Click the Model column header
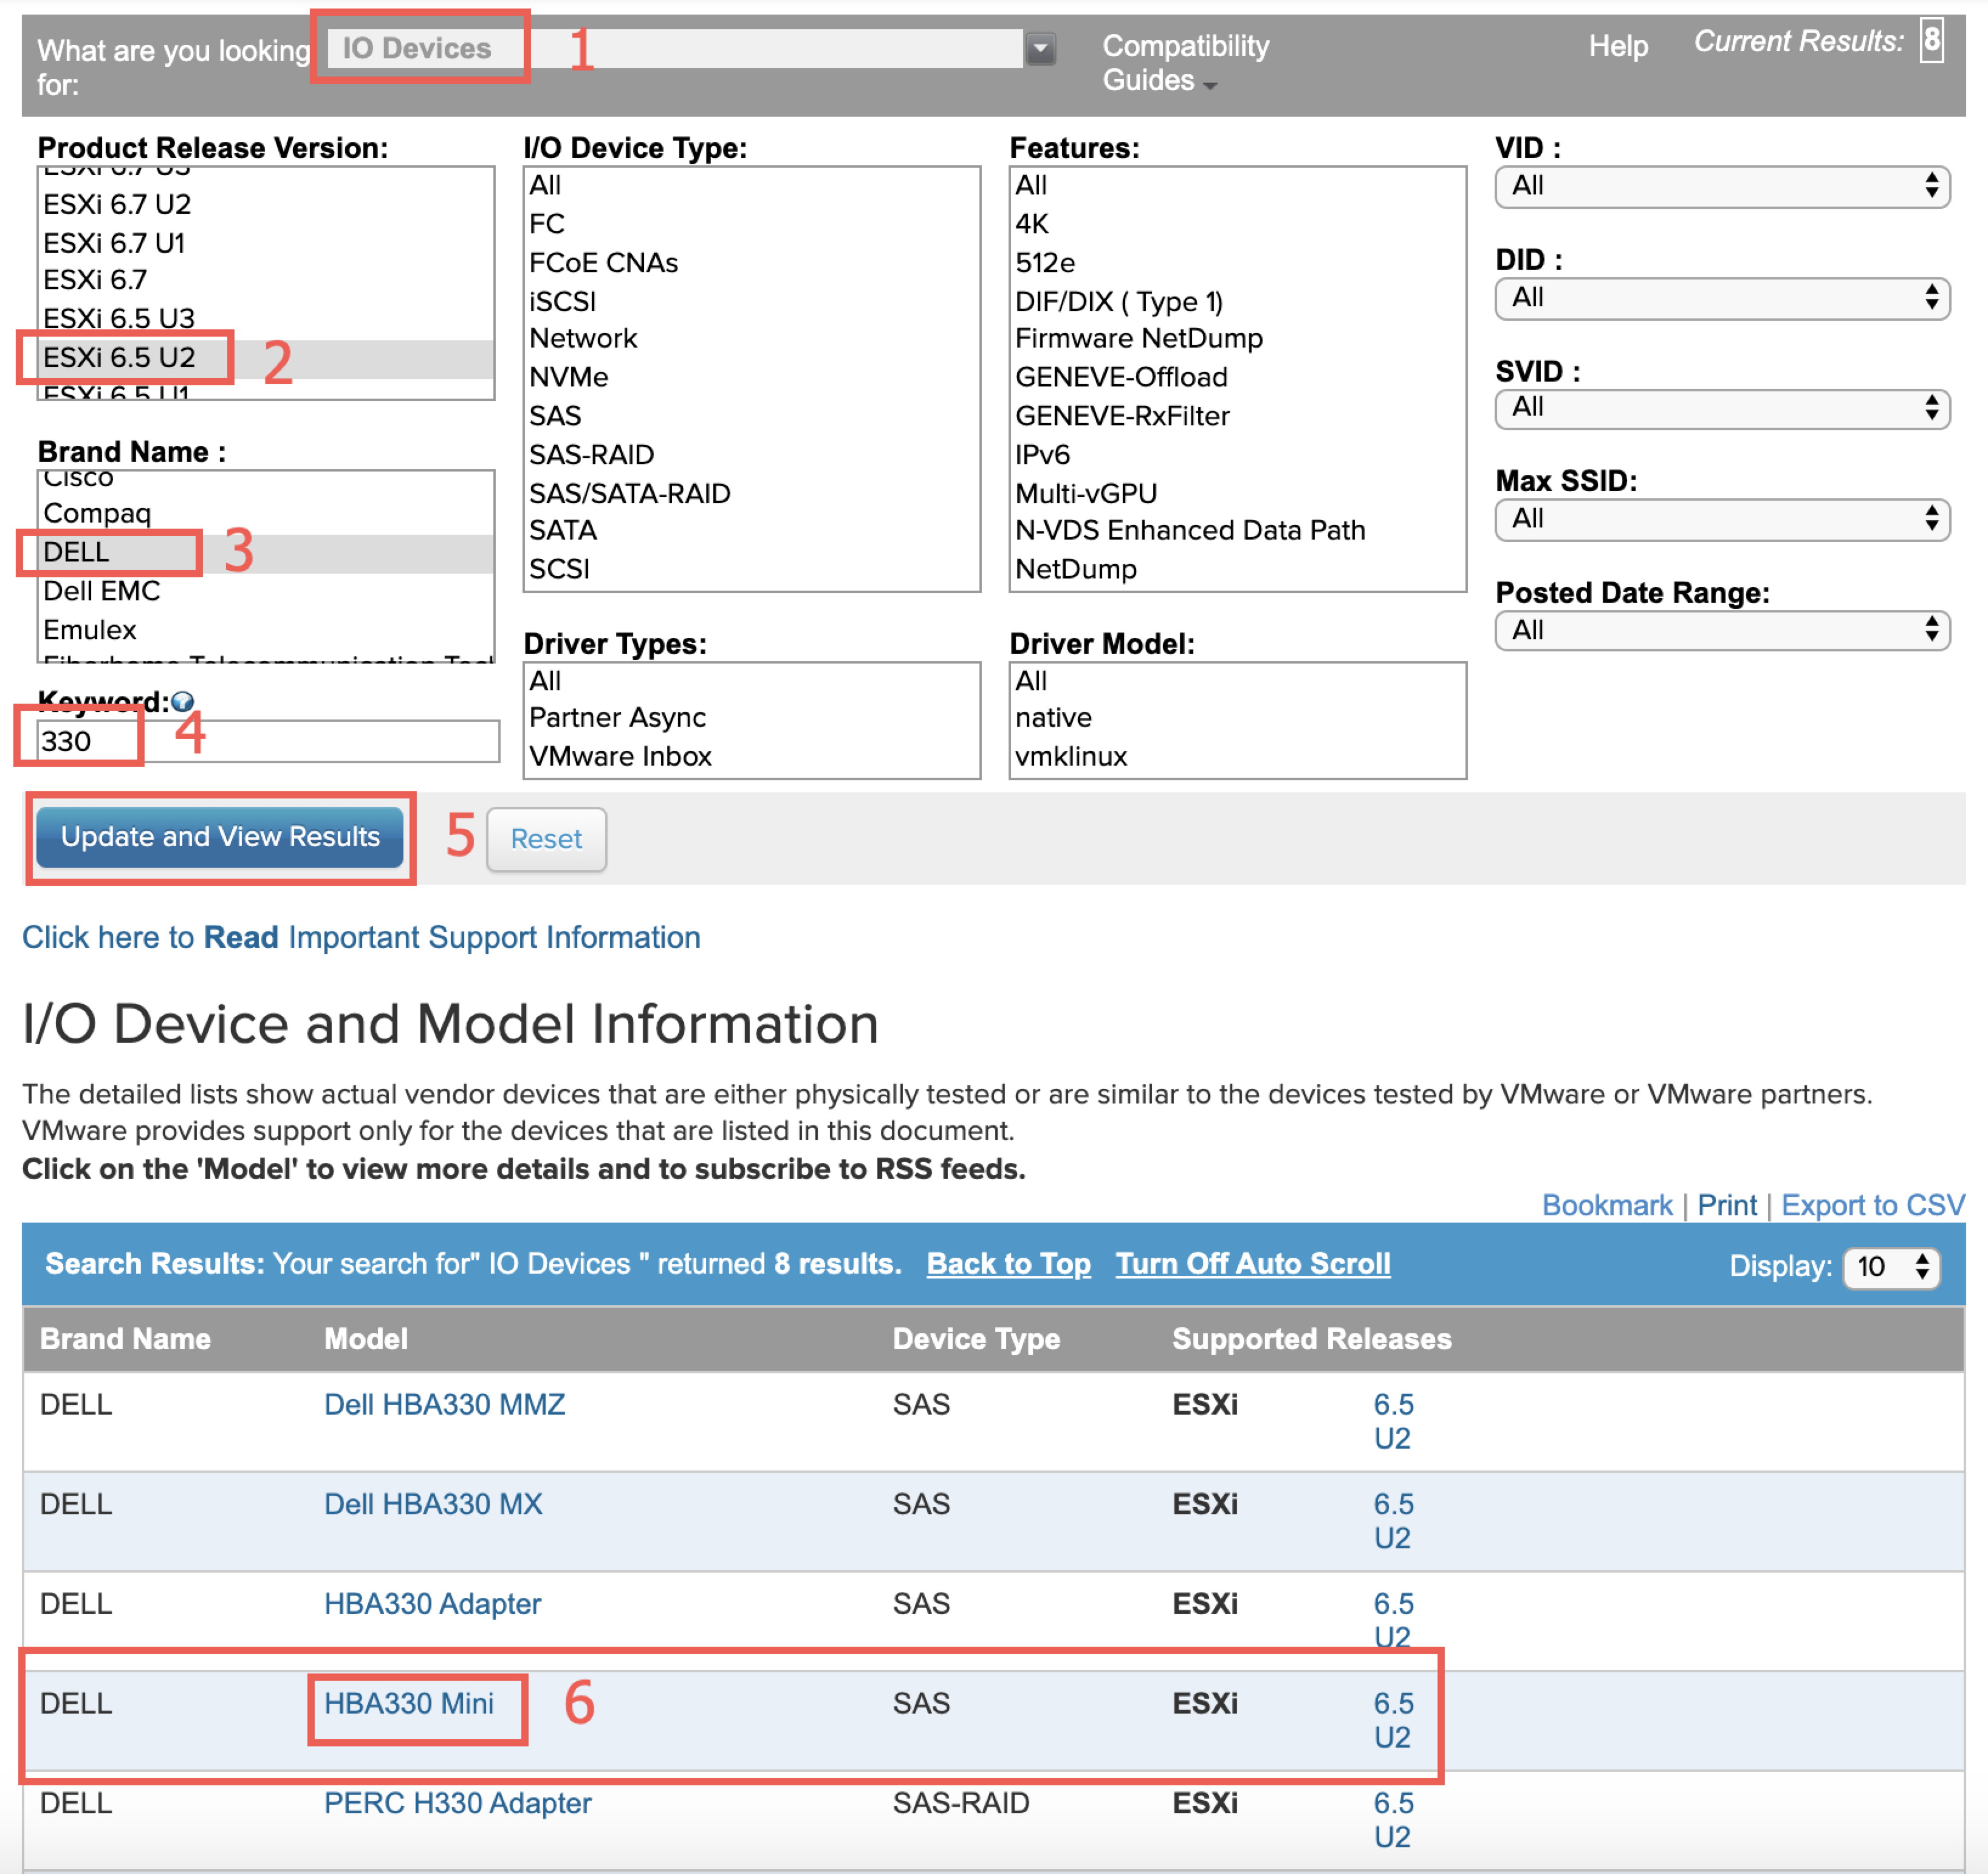 365,1339
